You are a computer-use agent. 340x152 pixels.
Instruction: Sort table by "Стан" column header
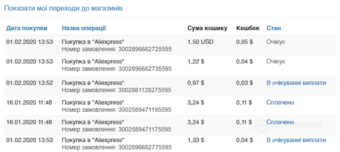click(x=274, y=28)
